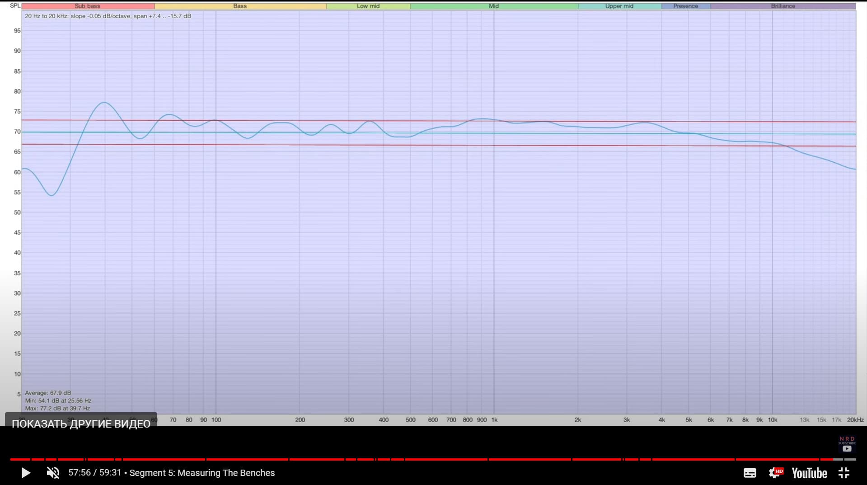Toggle subtitles on the video
The image size is (867, 485).
pos(750,473)
